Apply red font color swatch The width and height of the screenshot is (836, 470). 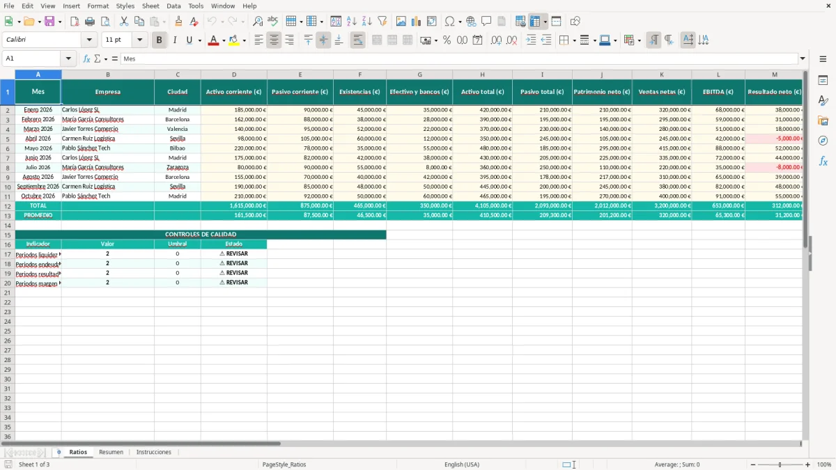click(x=213, y=40)
